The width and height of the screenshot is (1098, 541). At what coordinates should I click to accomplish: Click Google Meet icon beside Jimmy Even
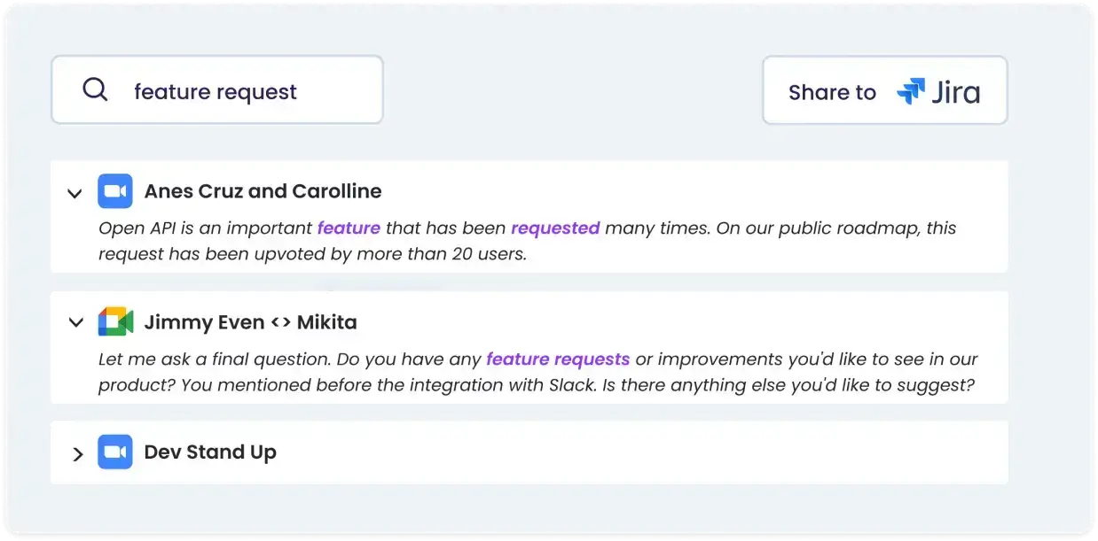pos(115,322)
